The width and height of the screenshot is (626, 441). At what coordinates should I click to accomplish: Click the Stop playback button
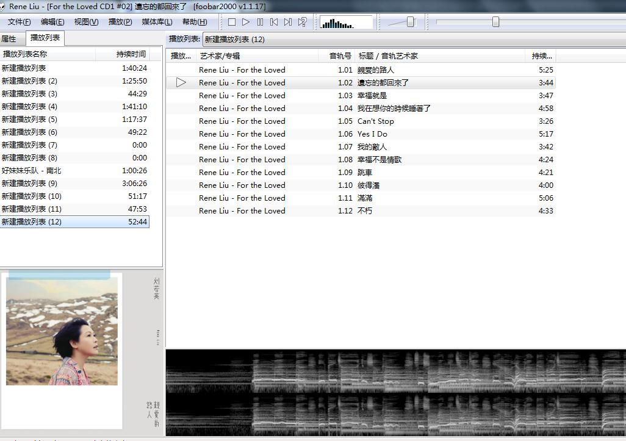point(232,22)
